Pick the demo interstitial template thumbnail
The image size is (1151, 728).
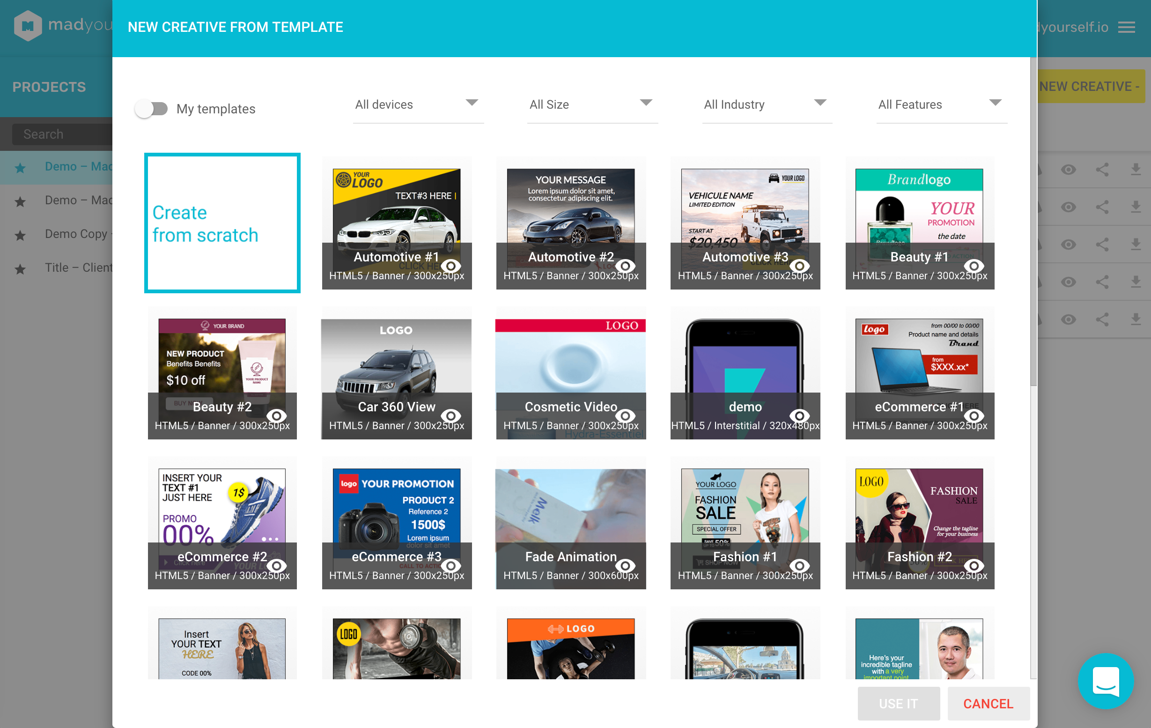(x=745, y=373)
